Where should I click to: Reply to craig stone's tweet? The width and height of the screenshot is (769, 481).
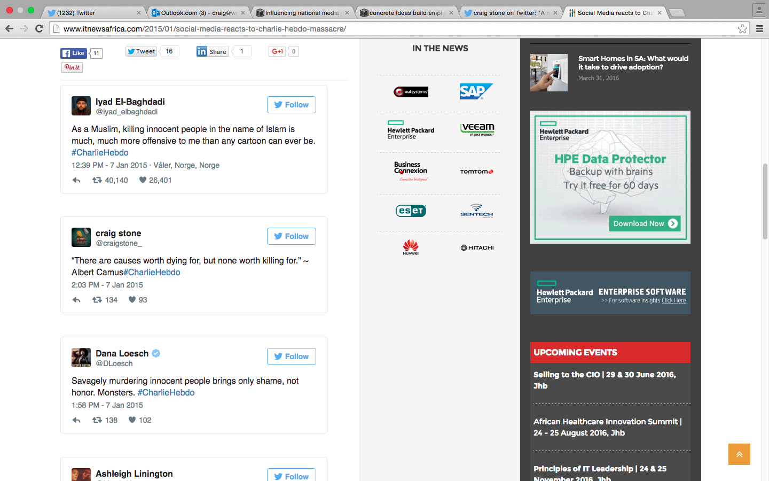76,300
